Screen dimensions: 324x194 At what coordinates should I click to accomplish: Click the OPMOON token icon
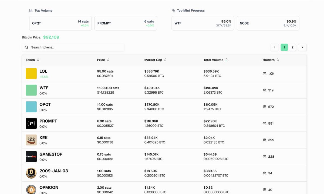pyautogui.click(x=31, y=189)
